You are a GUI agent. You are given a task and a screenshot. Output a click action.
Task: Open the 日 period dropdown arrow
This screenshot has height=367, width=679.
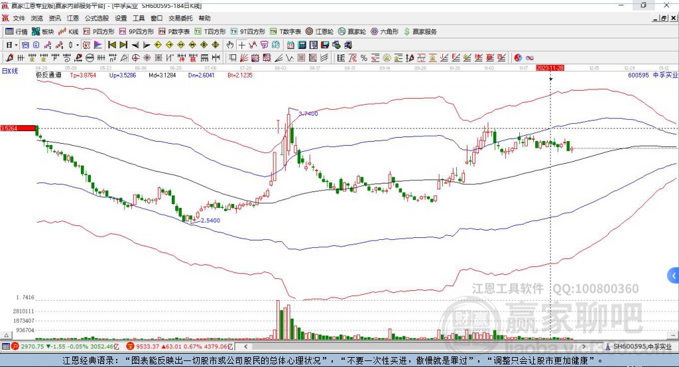click(16, 45)
